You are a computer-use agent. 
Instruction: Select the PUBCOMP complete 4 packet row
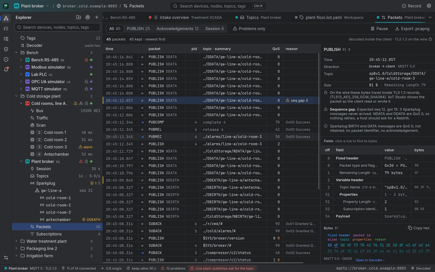pyautogui.click(x=211, y=122)
